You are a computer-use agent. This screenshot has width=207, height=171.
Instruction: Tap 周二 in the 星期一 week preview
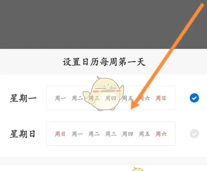tap(77, 98)
